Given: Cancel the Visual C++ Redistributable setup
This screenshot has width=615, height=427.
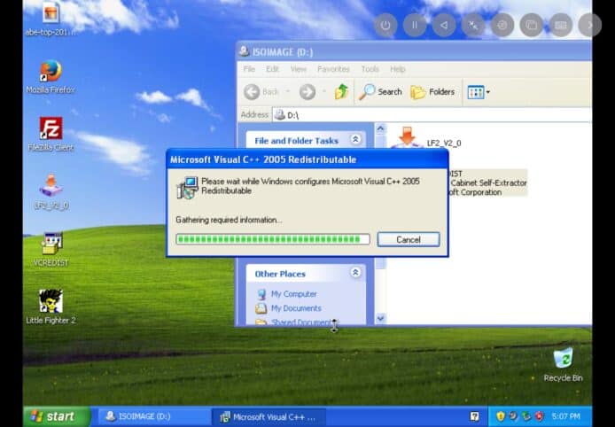Looking at the screenshot, I should 408,239.
